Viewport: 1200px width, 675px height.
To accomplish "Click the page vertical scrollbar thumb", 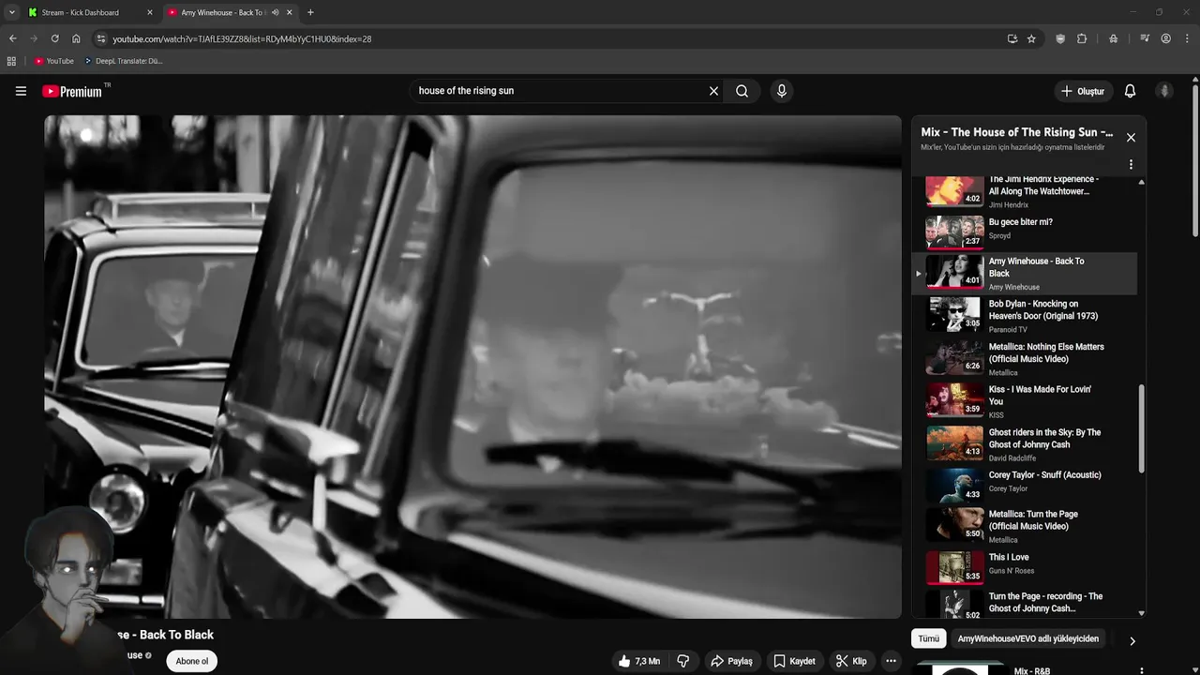I will click(x=1195, y=161).
